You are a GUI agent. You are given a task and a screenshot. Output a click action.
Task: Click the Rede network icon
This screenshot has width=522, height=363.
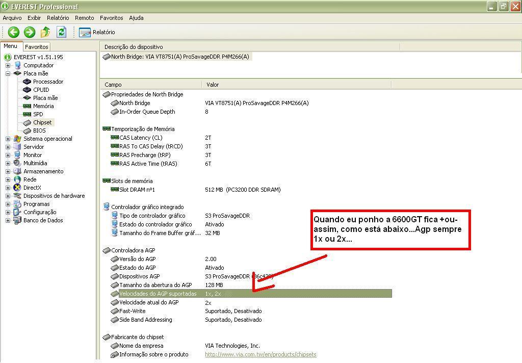[17, 179]
